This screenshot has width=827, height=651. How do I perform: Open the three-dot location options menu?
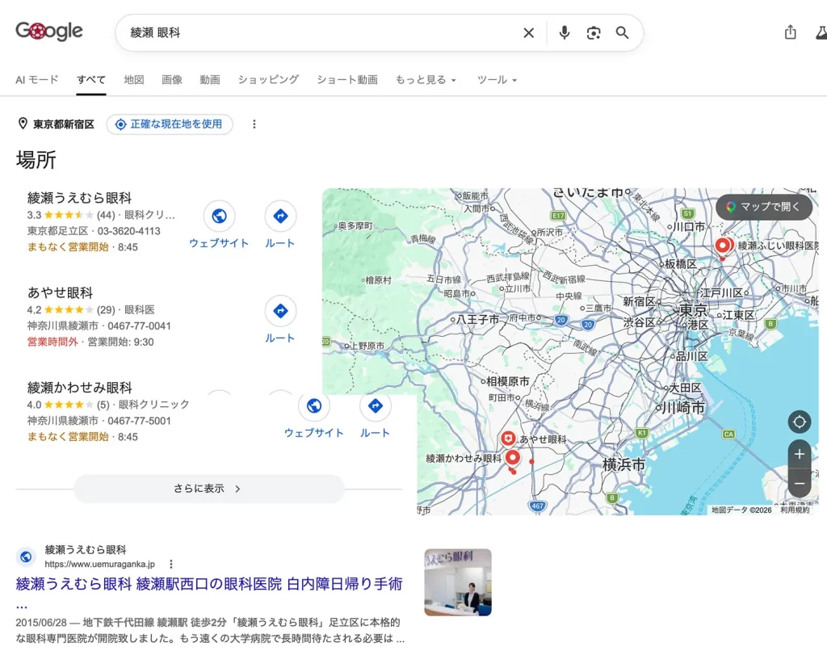[x=254, y=124]
